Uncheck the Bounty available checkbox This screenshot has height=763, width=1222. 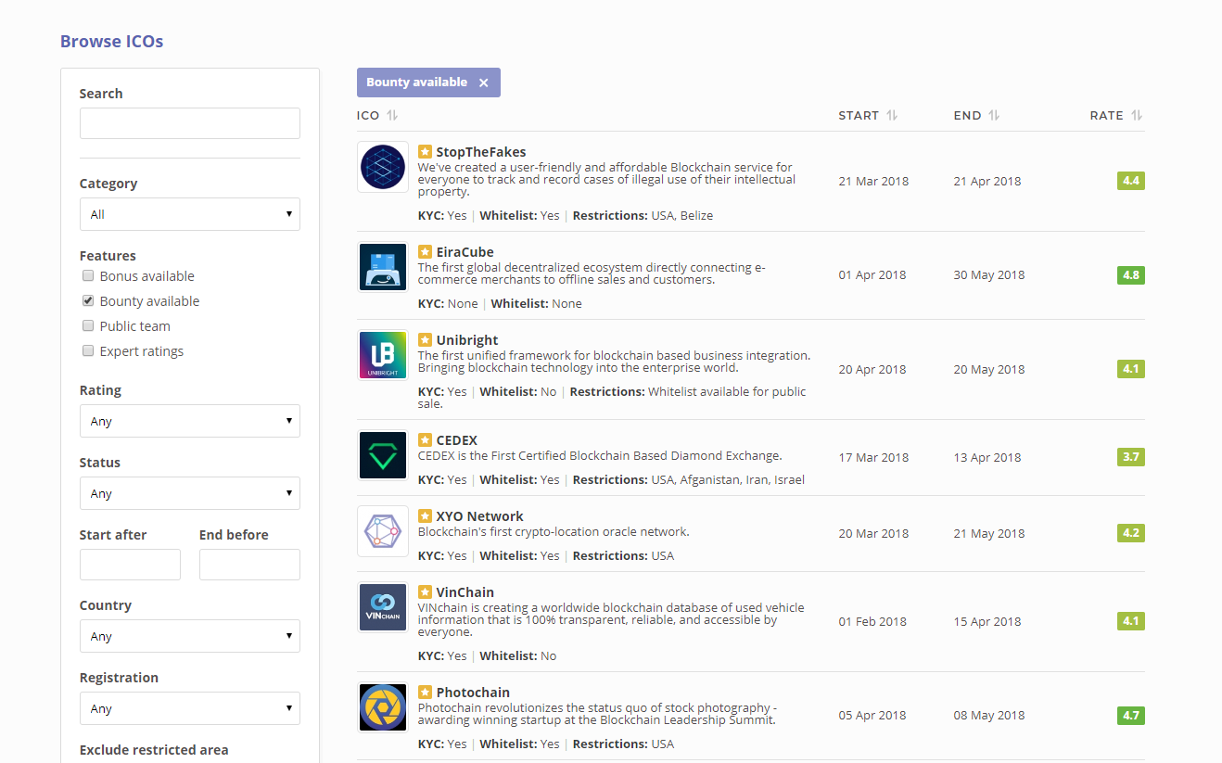tap(88, 300)
